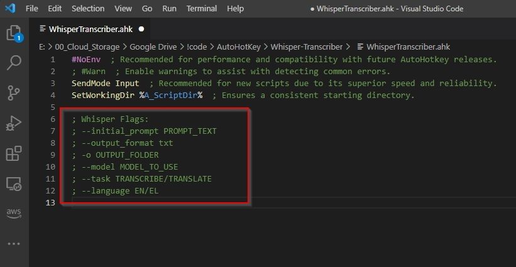Open the Terminal menu
Image resolution: width=516 pixels, height=267 pixels.
[x=201, y=9]
